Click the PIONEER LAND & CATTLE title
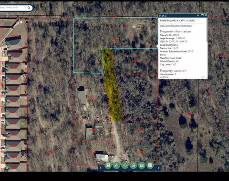 [x=177, y=20]
